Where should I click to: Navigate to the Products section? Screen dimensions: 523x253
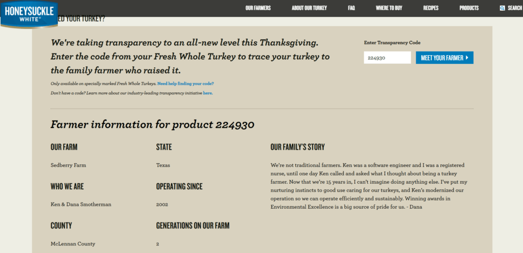469,8
